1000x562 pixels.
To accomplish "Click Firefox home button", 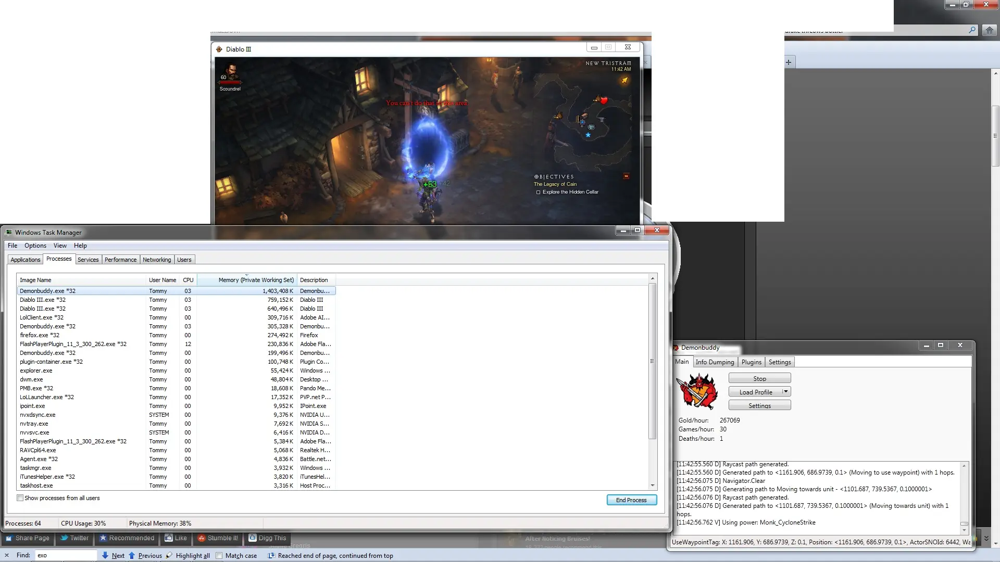I will click(989, 30).
